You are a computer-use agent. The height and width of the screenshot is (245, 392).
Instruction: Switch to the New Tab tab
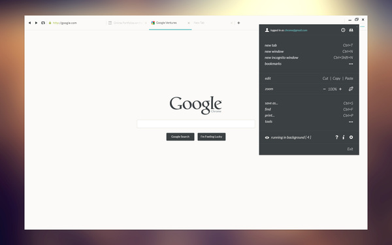pos(199,23)
